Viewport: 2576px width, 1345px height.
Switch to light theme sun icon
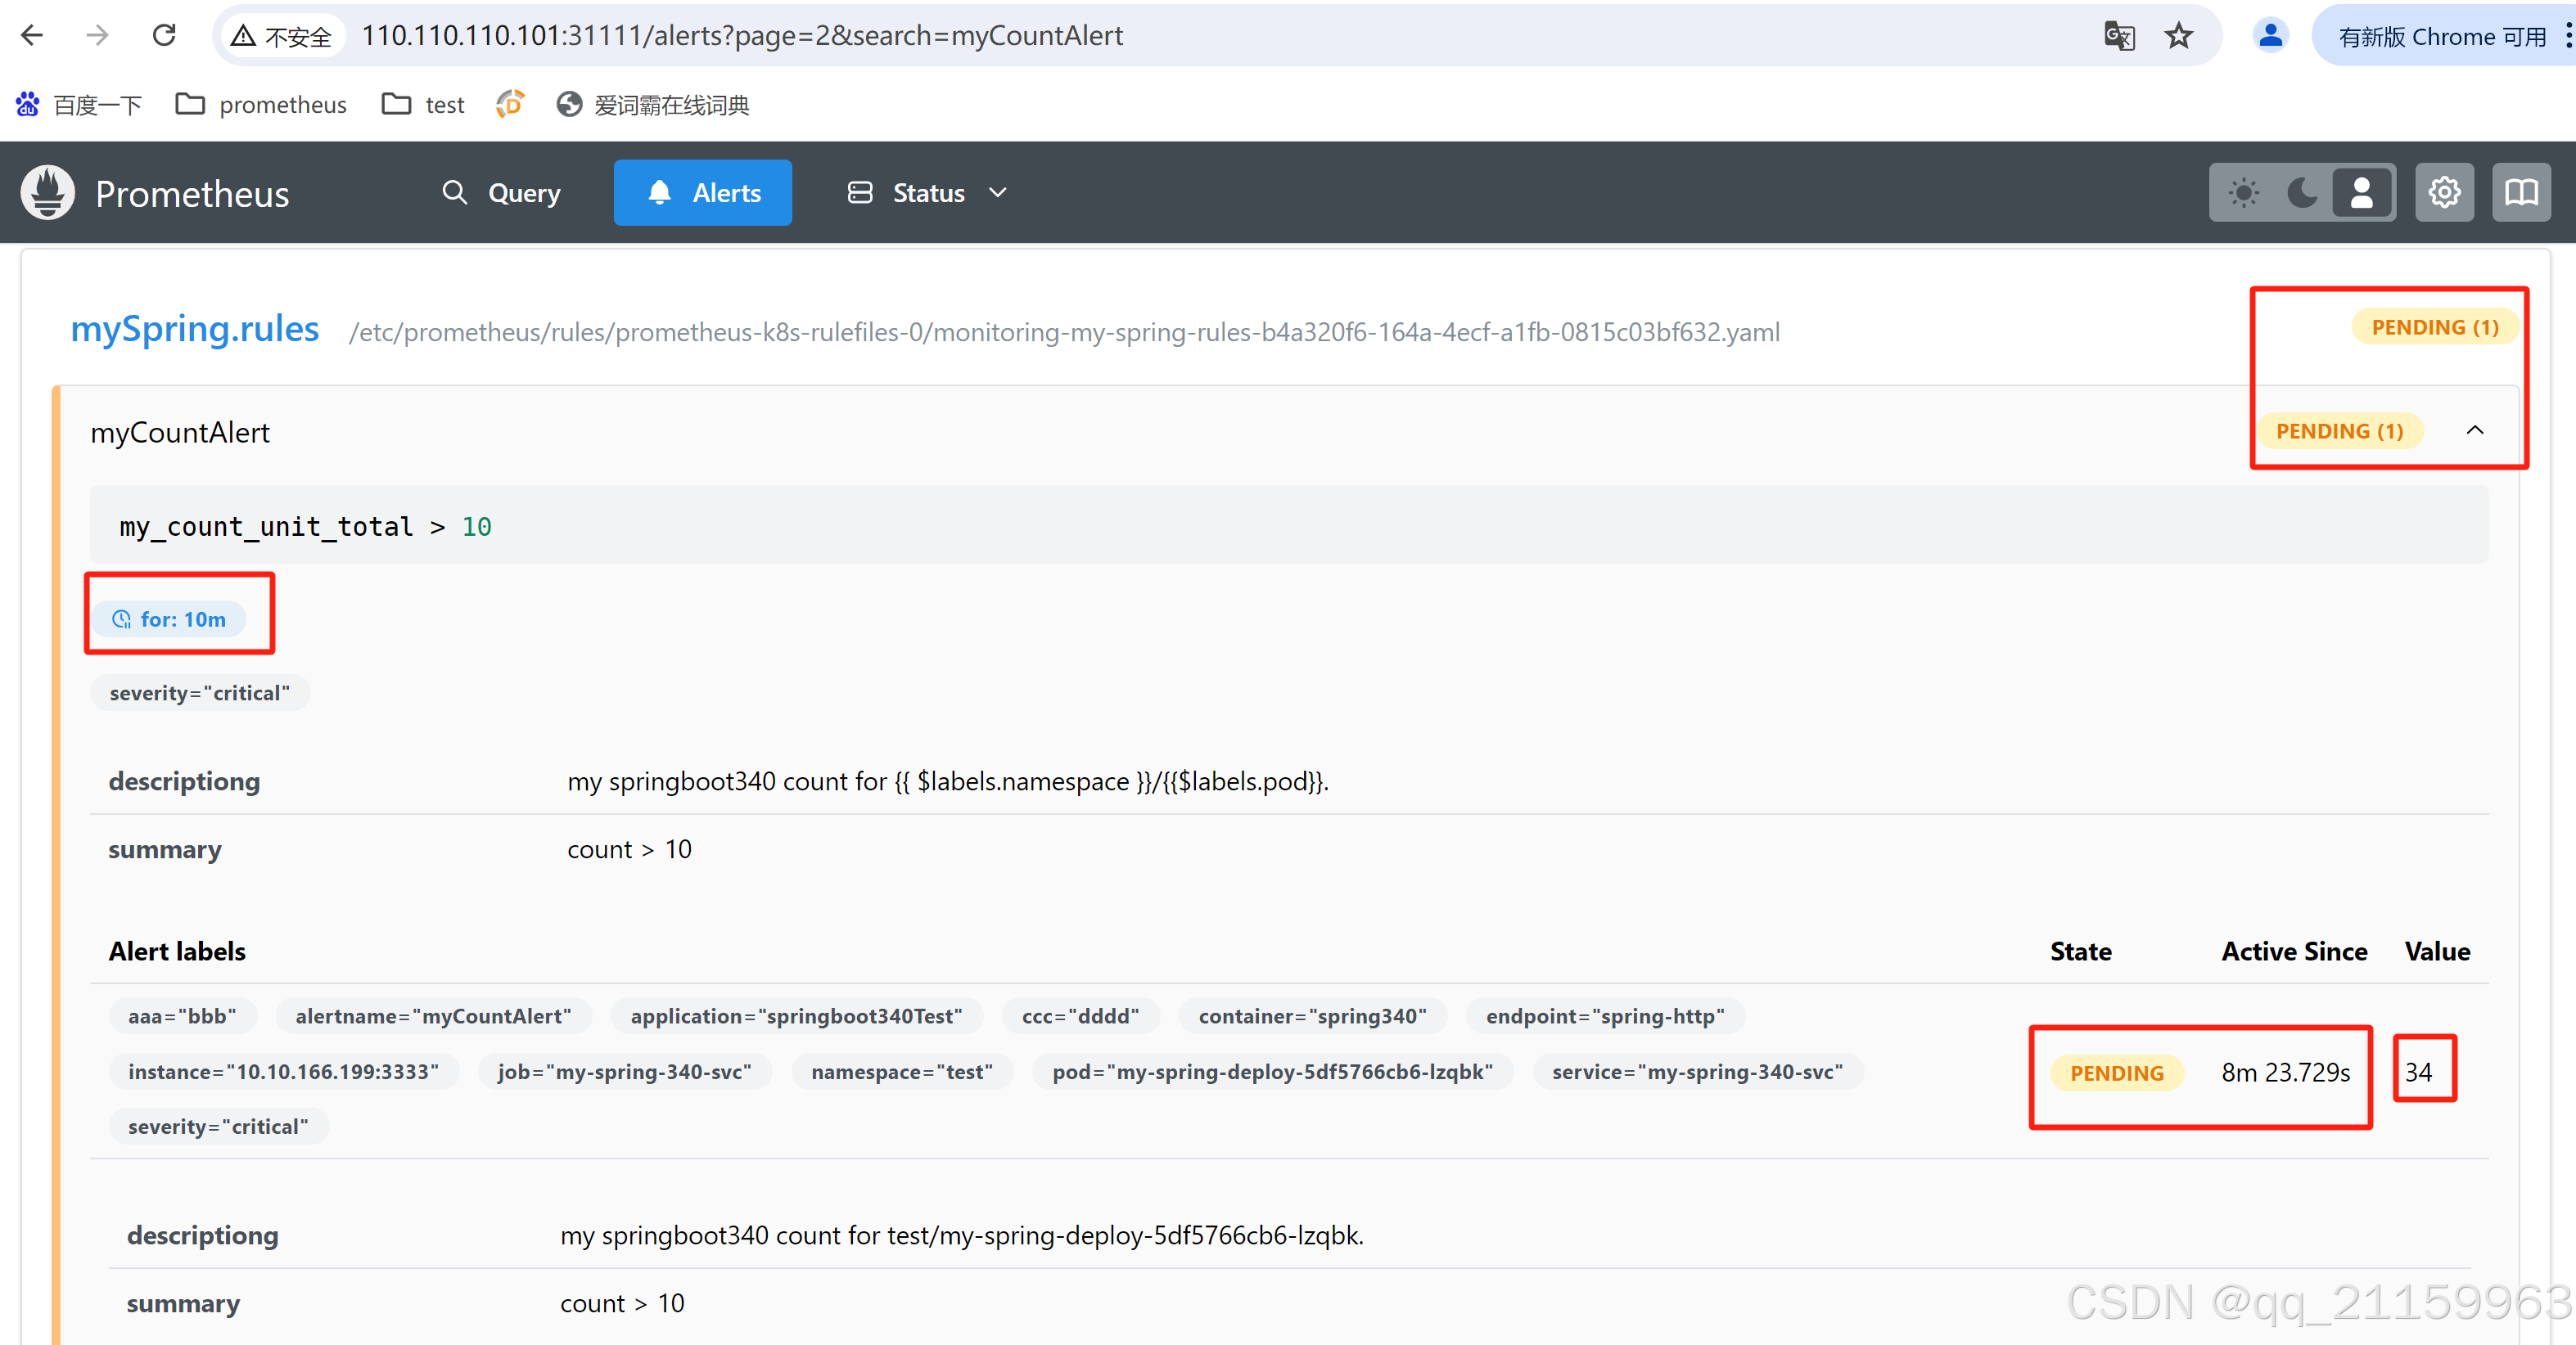coord(2244,193)
